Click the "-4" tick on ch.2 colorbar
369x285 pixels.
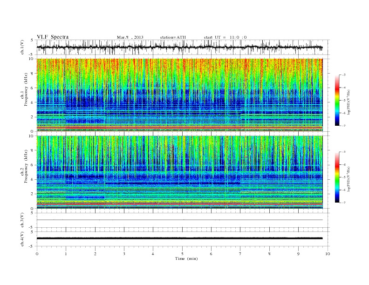point(343,164)
